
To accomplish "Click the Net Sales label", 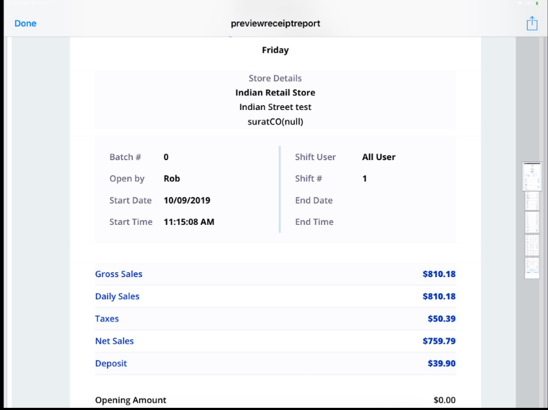I will click(x=115, y=341).
